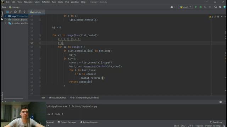Click the Project panel horizontal scrollbar
227x127 pixels.
pyautogui.click(x=14, y=99)
